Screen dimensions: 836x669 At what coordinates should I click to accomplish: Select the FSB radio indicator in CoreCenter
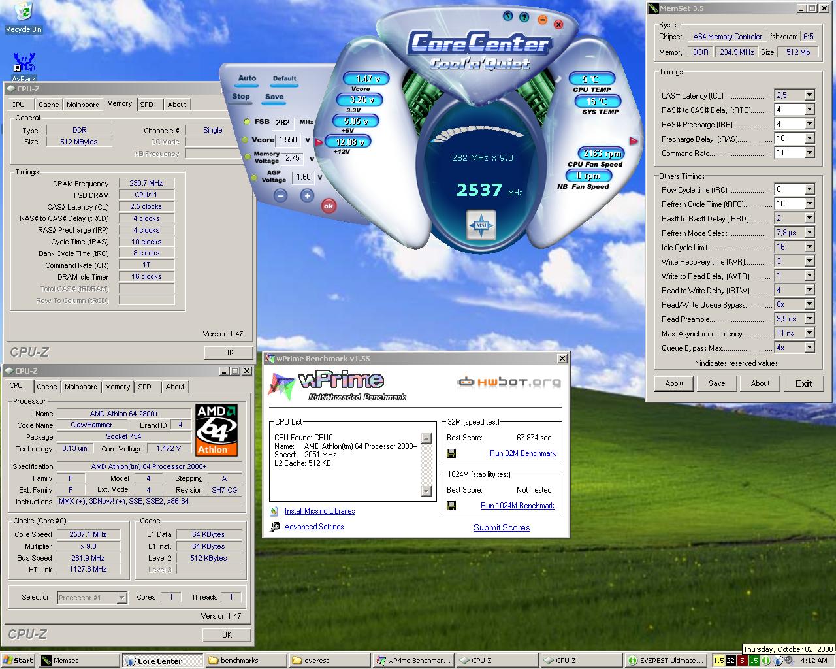tap(248, 122)
